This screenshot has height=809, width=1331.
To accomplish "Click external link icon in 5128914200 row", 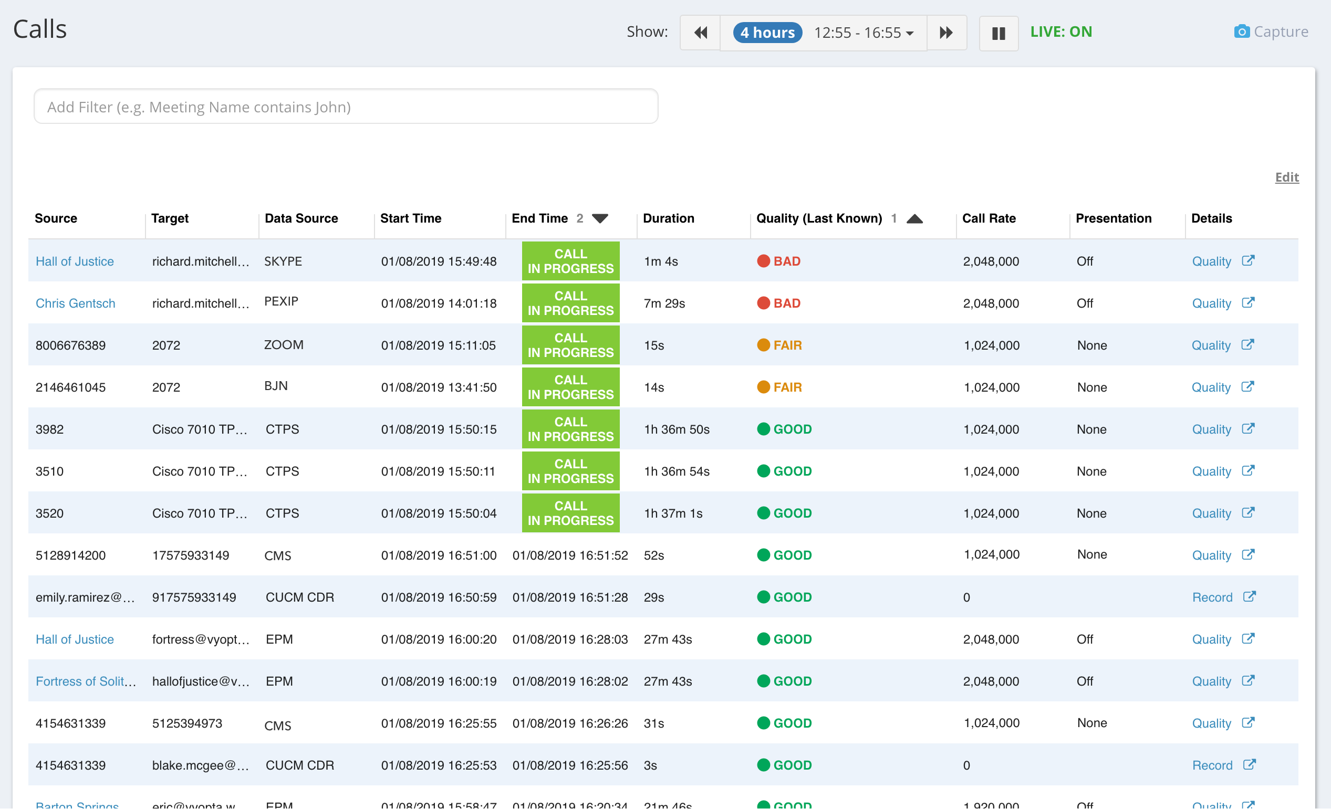I will click(x=1248, y=554).
